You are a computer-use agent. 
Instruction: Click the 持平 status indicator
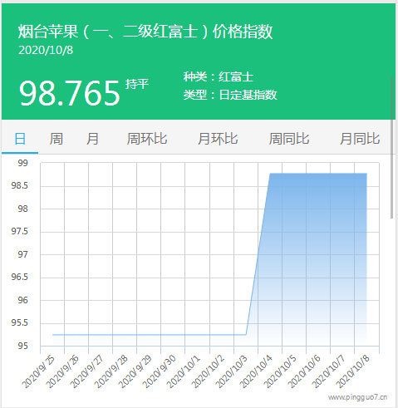pos(137,84)
